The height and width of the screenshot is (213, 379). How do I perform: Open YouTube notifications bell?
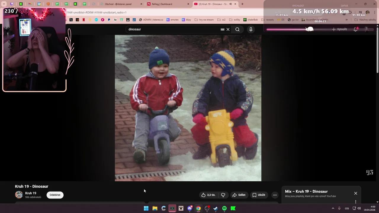pyautogui.click(x=356, y=29)
